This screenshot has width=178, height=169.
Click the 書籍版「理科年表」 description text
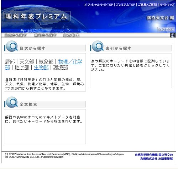point(44,84)
